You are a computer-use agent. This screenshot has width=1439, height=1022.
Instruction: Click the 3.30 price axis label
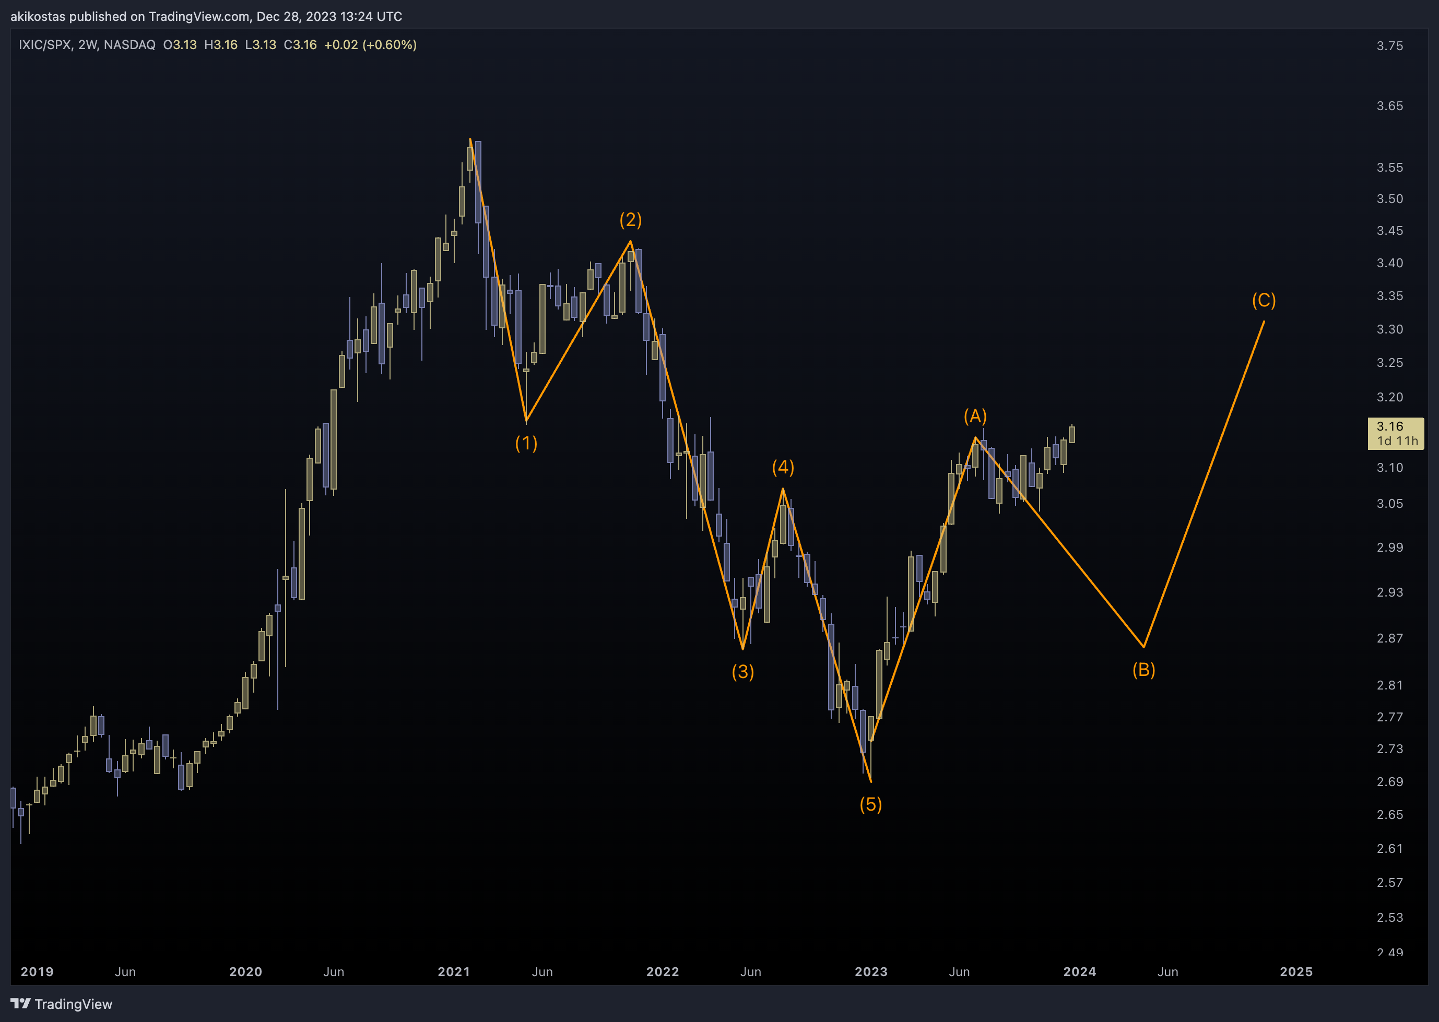[x=1390, y=329]
